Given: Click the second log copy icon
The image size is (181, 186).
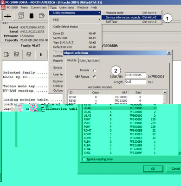Looking at the screenshot, I should [16, 54].
